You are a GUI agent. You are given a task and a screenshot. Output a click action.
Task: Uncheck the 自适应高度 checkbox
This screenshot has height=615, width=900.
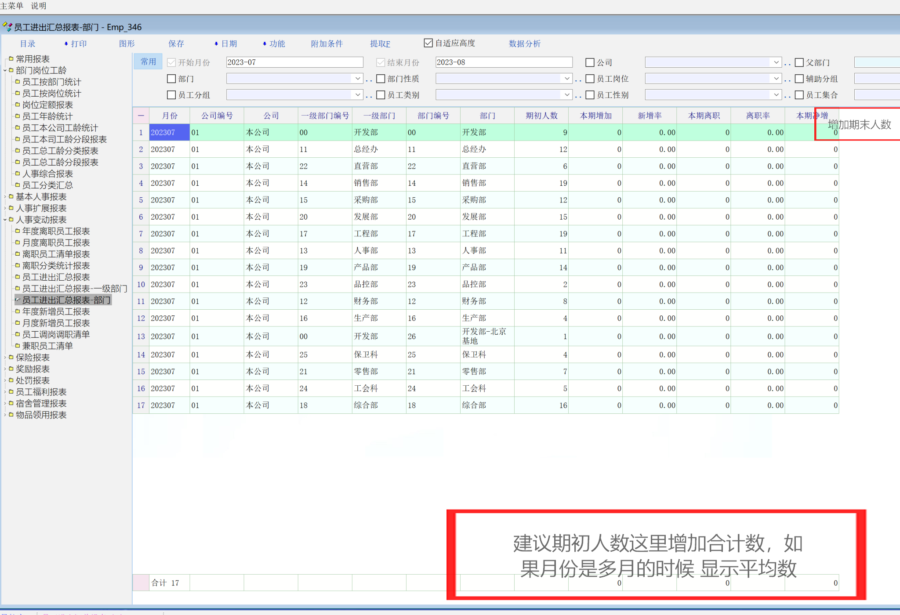[x=428, y=43]
